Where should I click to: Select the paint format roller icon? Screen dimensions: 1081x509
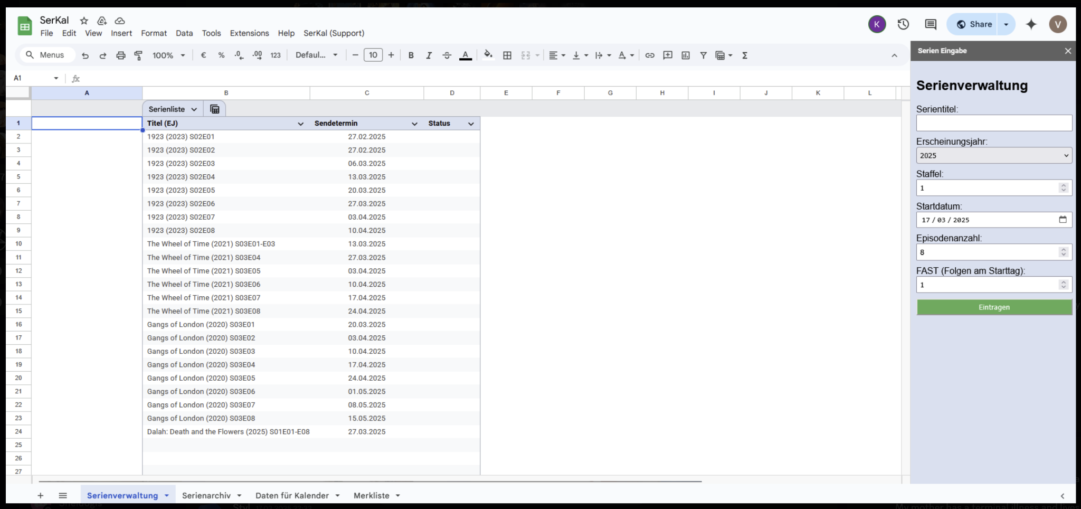[139, 55]
